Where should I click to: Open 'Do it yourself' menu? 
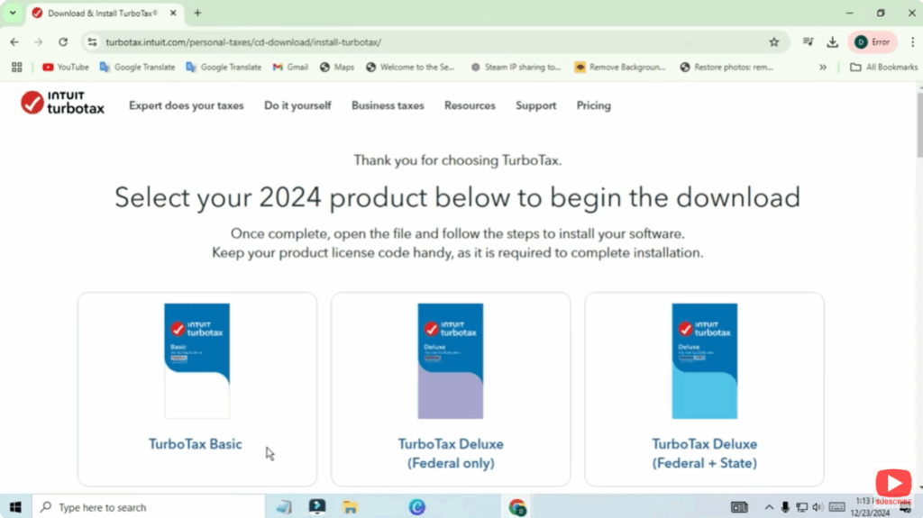(x=297, y=105)
